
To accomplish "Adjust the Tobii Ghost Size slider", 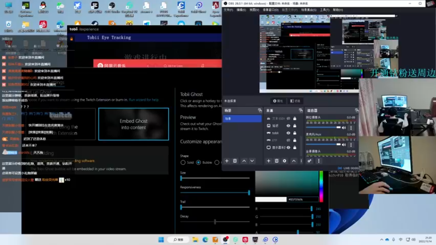I will 215,178.
